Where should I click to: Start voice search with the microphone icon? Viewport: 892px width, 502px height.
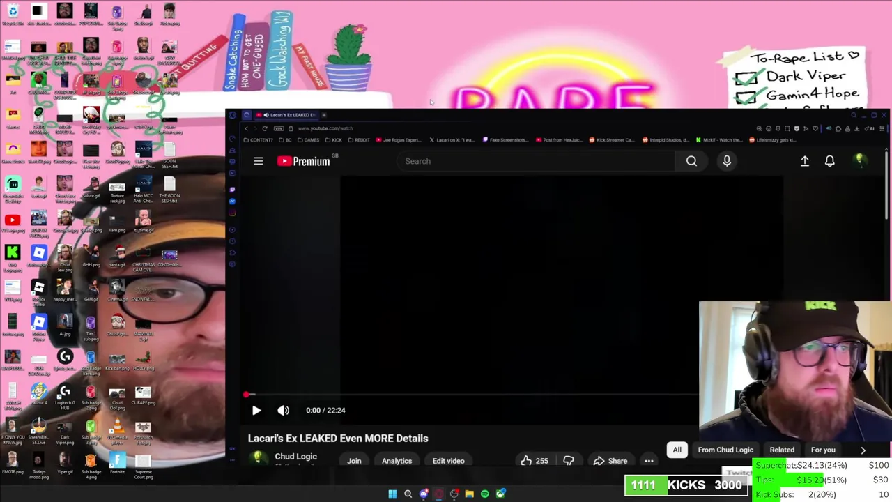pos(727,161)
